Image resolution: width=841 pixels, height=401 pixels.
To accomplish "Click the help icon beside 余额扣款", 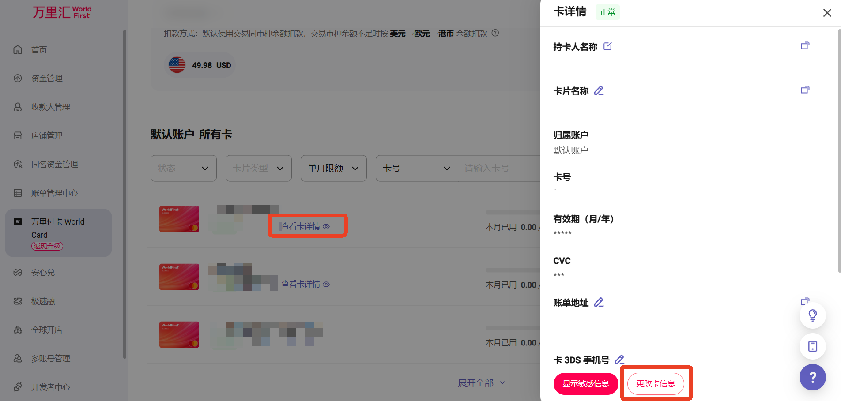I will (x=495, y=33).
